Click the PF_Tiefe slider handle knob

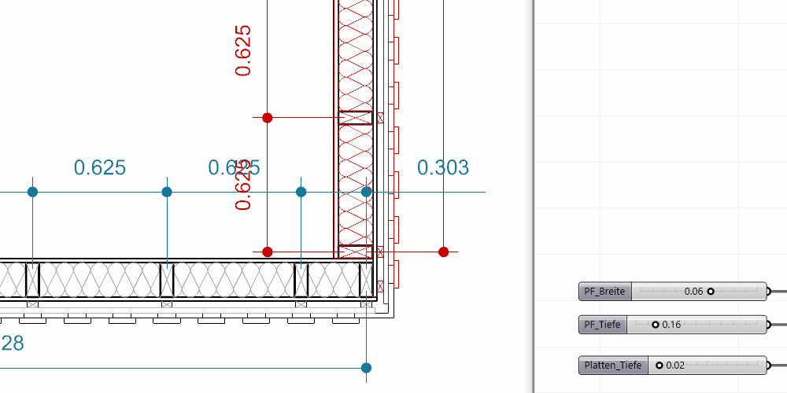[x=655, y=325]
